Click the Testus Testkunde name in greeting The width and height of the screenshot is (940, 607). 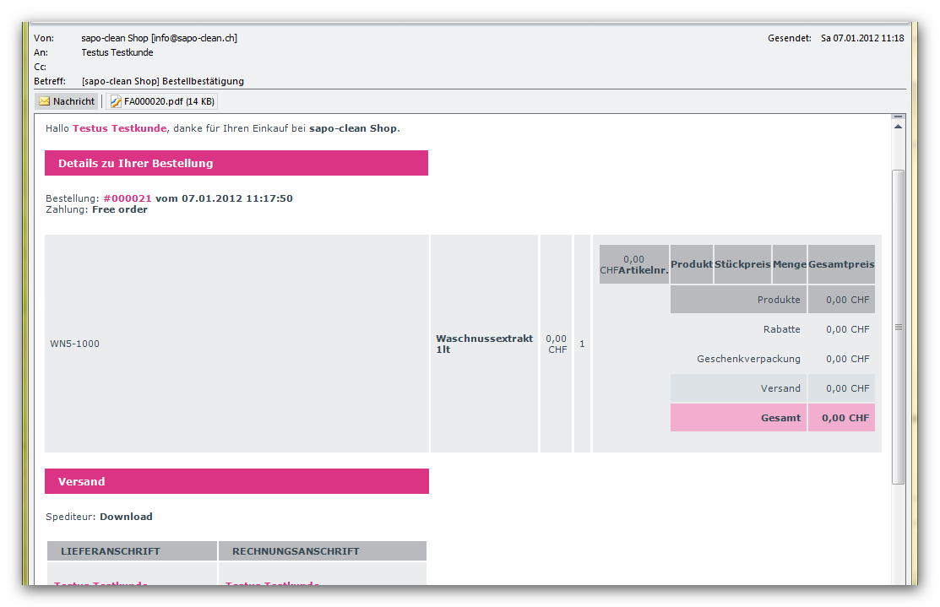119,128
